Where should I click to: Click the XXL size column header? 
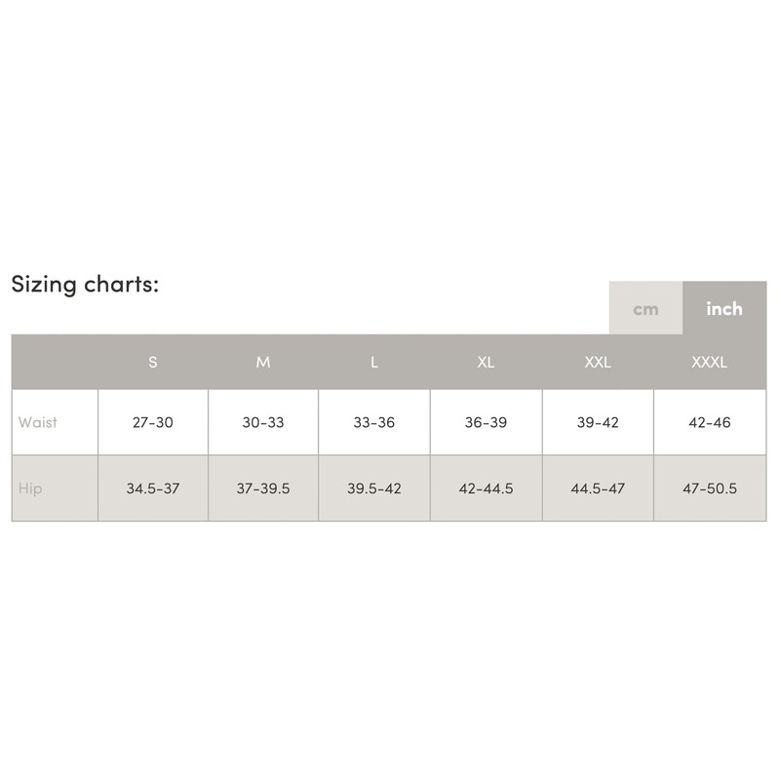tap(597, 363)
